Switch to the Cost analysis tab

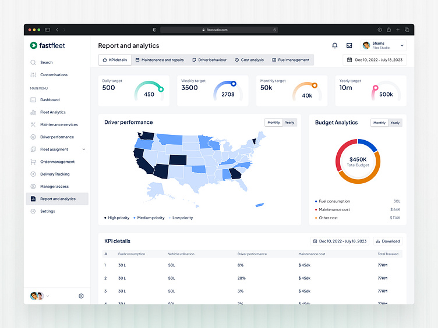(x=249, y=60)
